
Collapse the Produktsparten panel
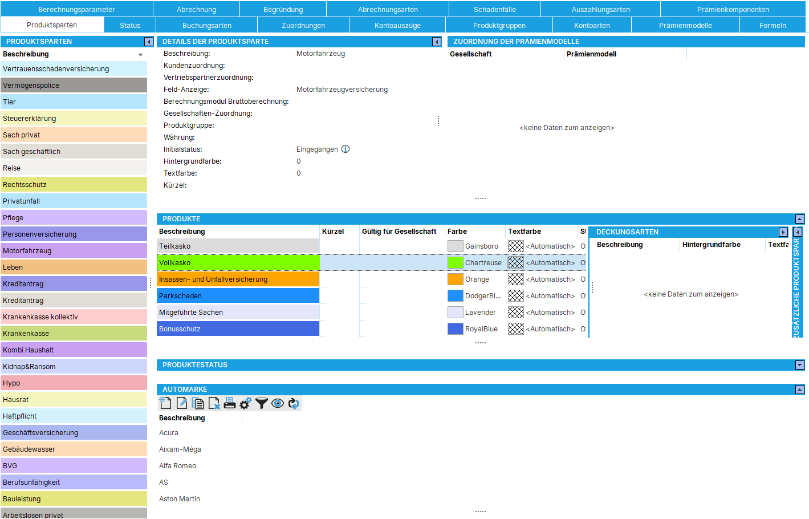point(148,41)
